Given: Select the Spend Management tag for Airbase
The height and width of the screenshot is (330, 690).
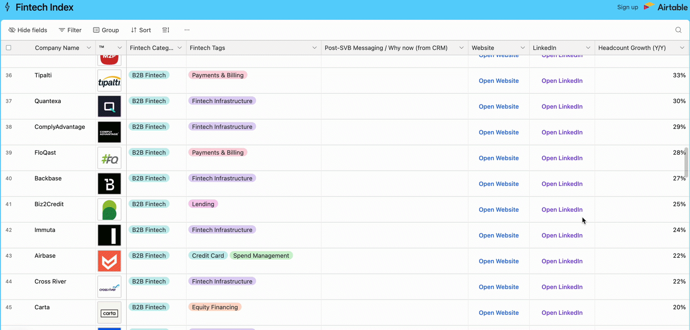Looking at the screenshot, I should coord(261,256).
